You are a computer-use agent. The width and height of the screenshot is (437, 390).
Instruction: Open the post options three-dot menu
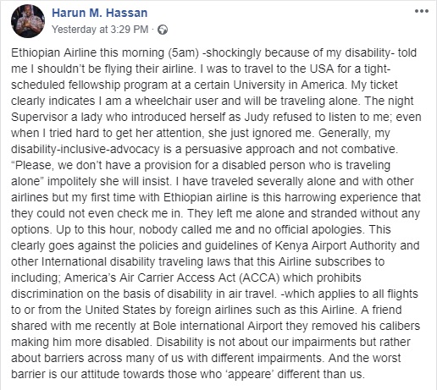[x=422, y=11]
